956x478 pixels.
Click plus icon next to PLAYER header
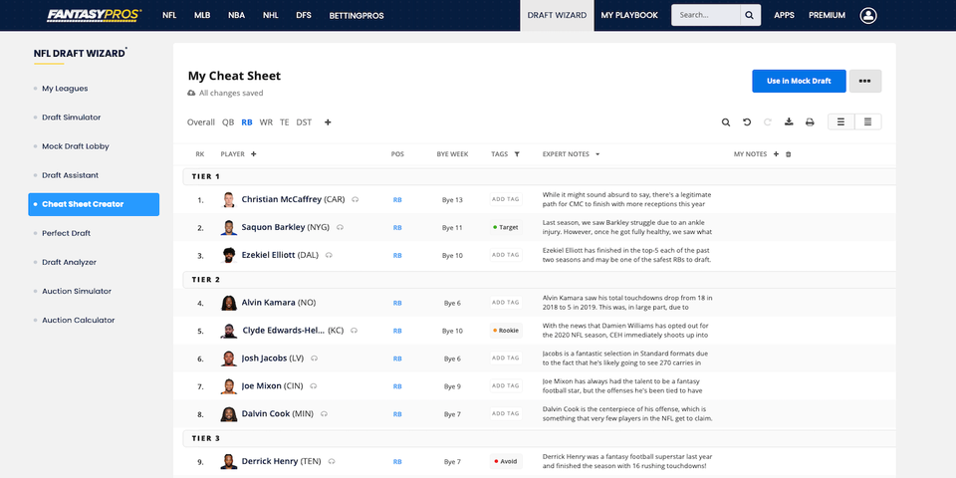coord(254,154)
